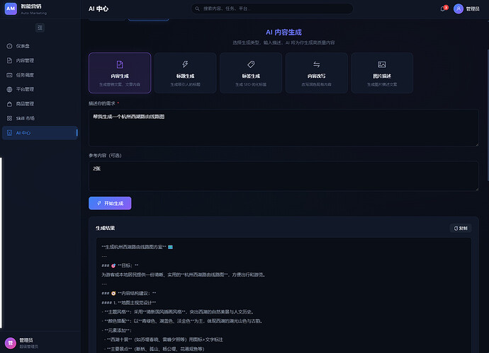Open Skill 市场 in the sidebar
The width and height of the screenshot is (489, 353).
(40, 118)
